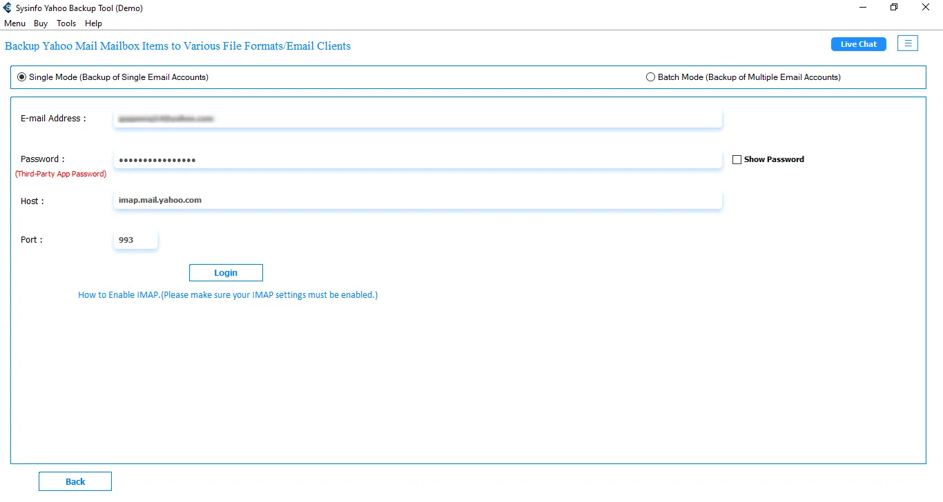Minimize the Sysinfo window
This screenshot has width=943, height=502.
coord(863,8)
